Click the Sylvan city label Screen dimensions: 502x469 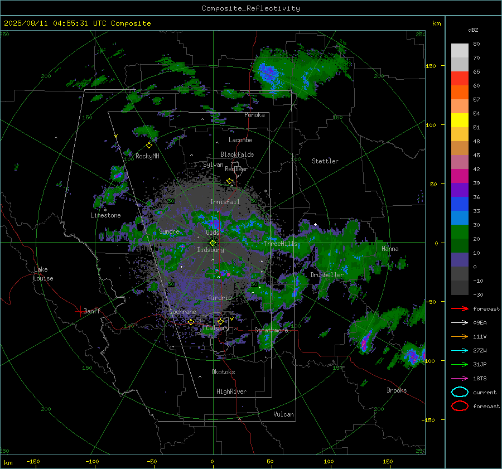[x=213, y=165]
